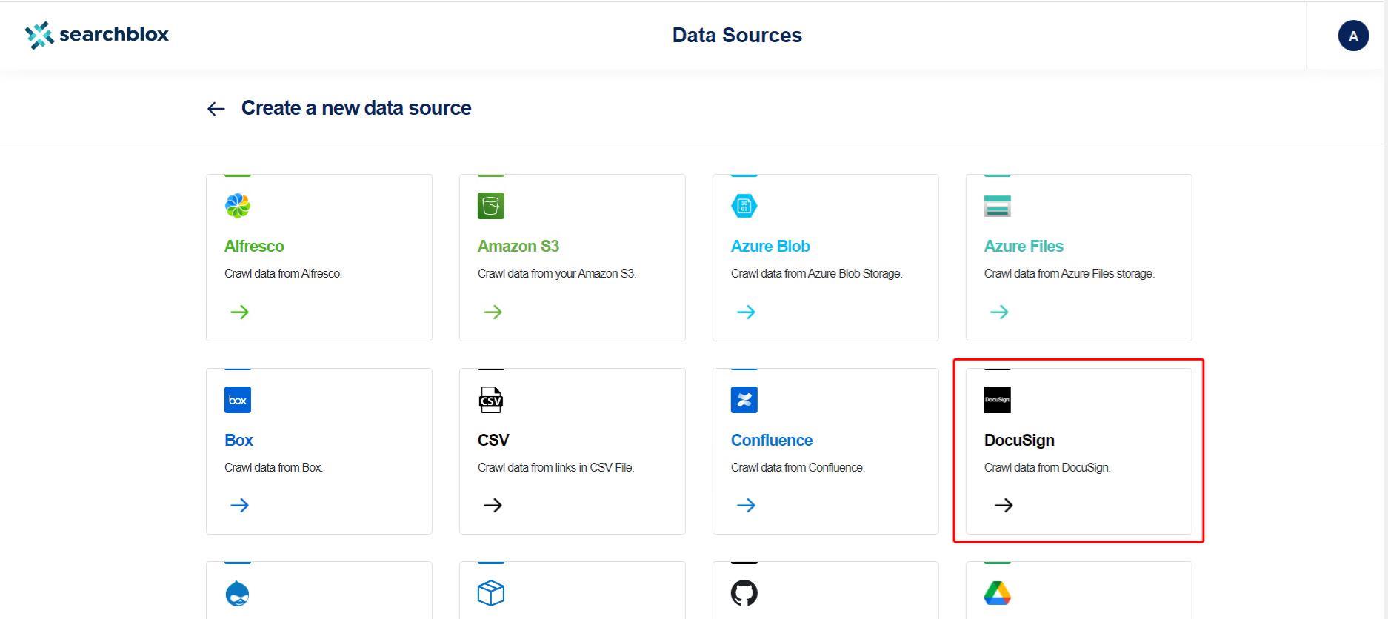The width and height of the screenshot is (1388, 619).
Task: Click the black arrow under DocuSign
Action: click(1004, 505)
